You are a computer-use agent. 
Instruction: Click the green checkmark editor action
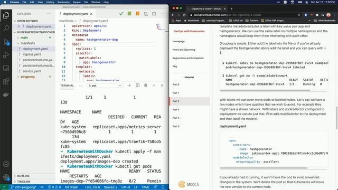[x=121, y=14]
